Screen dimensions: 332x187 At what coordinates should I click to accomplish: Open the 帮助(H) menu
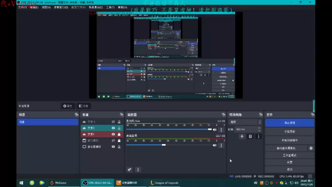[122, 7]
